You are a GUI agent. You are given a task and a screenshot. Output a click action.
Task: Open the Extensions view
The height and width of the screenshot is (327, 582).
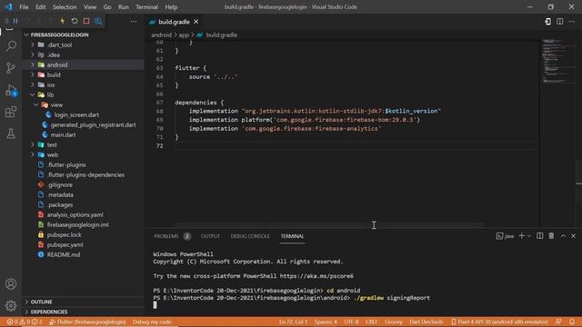point(11,112)
